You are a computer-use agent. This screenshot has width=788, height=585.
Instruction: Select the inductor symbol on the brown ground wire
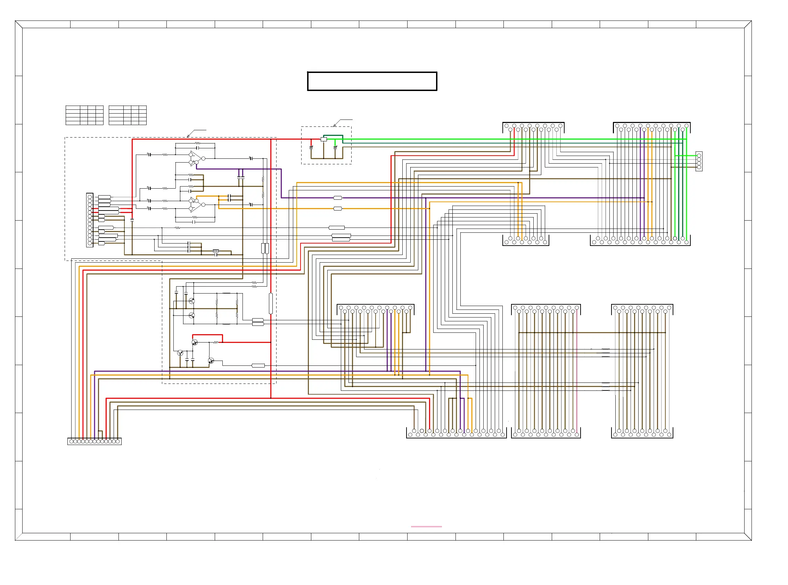[x=216, y=251]
